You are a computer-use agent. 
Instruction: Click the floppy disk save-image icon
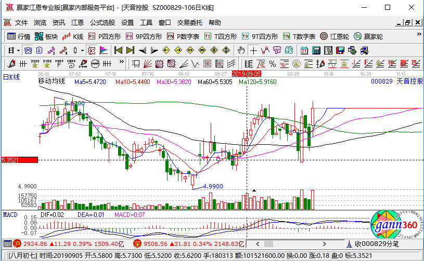340,50
